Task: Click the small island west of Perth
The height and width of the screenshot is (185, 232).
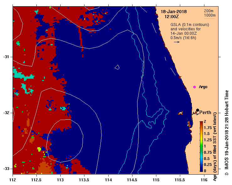Action: [x=181, y=113]
